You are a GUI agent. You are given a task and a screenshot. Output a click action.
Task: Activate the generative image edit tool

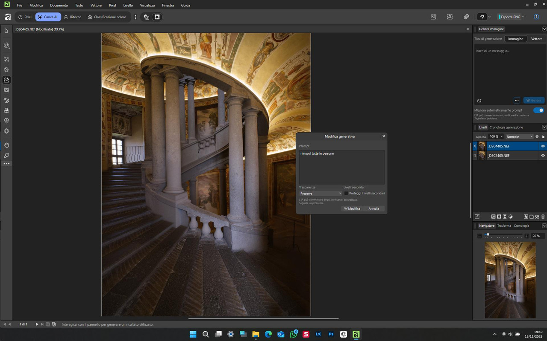[x=6, y=80]
